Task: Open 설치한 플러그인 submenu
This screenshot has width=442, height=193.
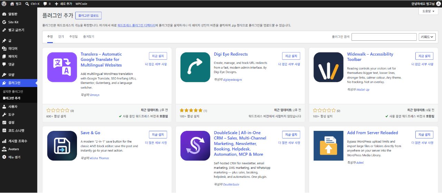Action: click(13, 91)
